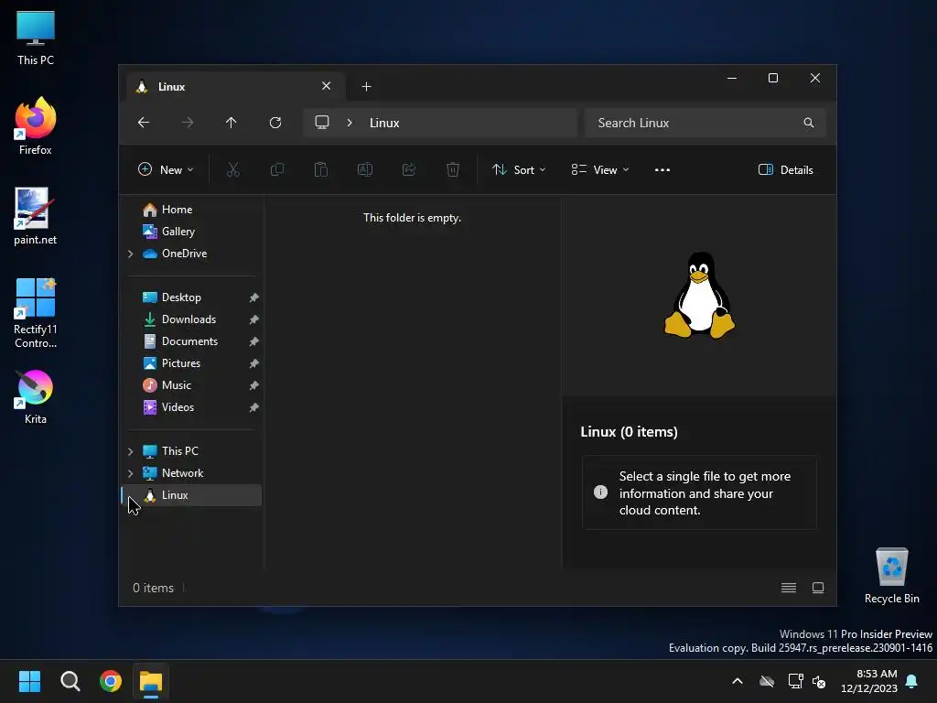This screenshot has width=937, height=703.
Task: Open Videos folder in sidebar
Action: click(x=178, y=407)
